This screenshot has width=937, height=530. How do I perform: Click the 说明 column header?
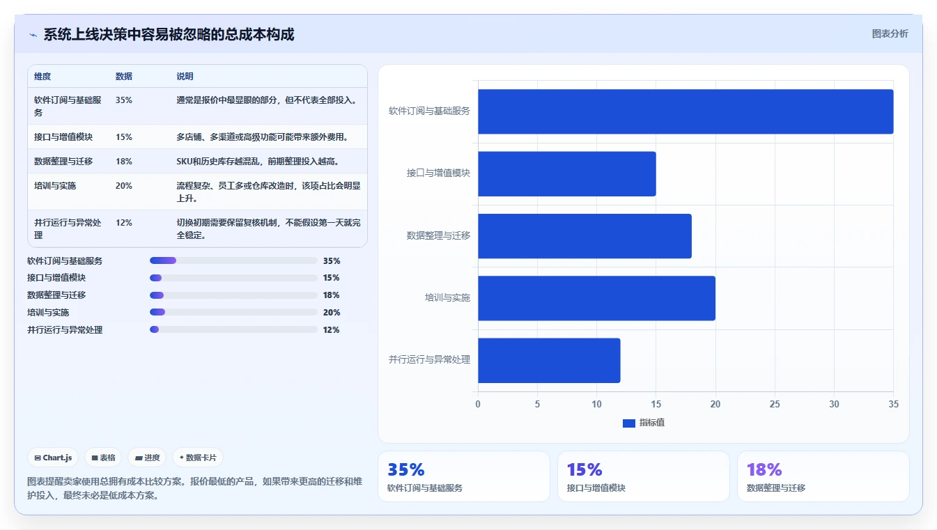(185, 77)
